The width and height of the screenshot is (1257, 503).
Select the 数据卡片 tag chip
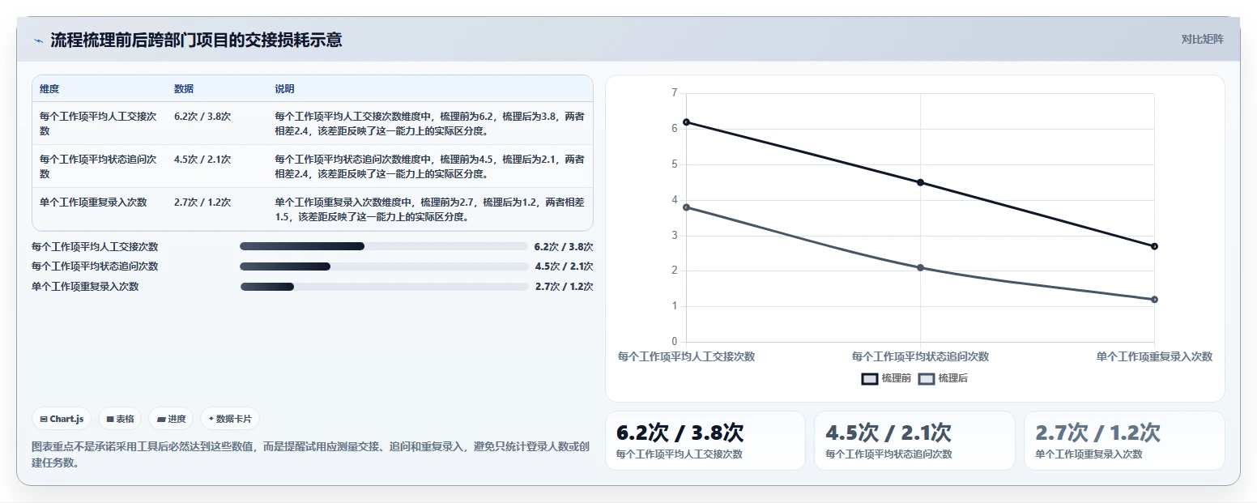(230, 419)
